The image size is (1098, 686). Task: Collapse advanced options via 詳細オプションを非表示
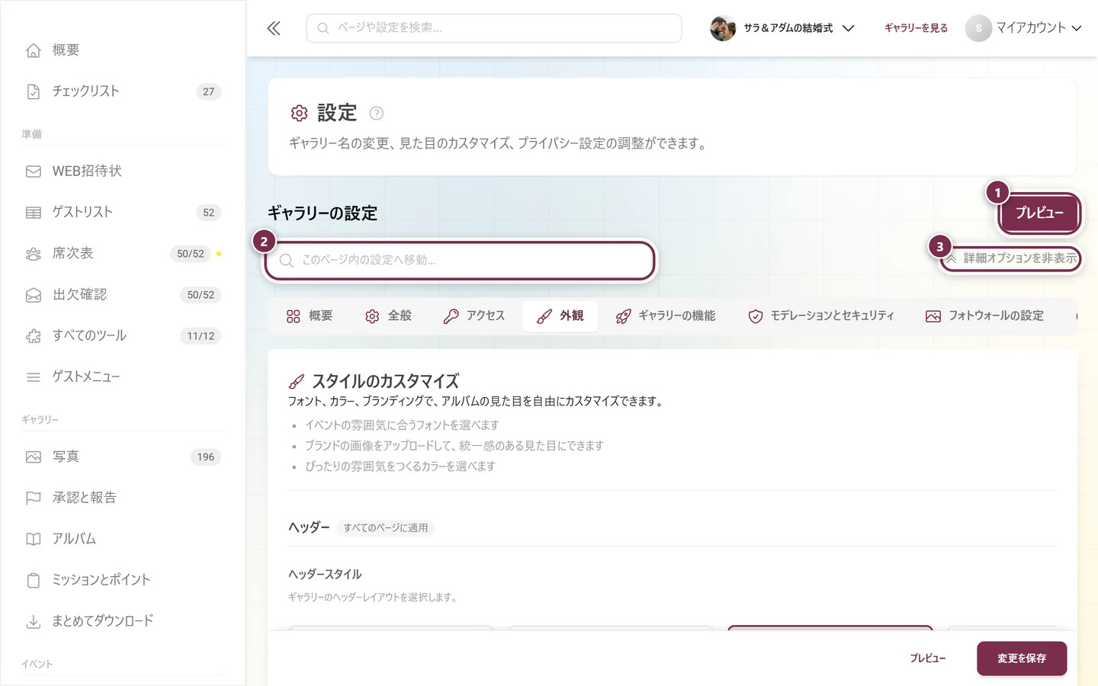(1011, 258)
